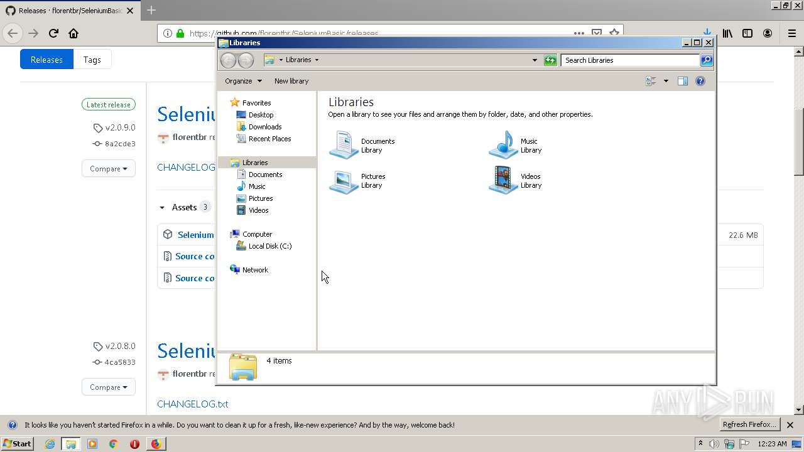The image size is (804, 452).
Task: Click the Windows Explorer taskbar button
Action: pos(71,444)
